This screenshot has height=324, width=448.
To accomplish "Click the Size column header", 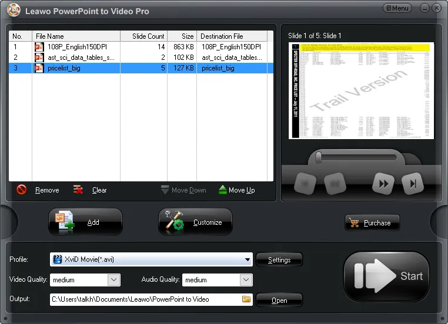I will (x=182, y=36).
